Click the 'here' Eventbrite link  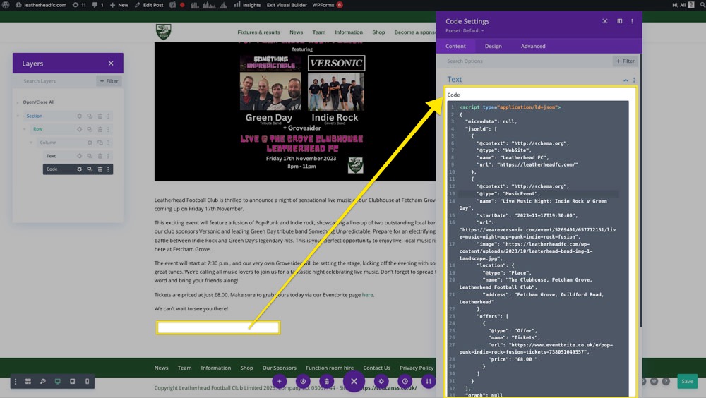pos(367,295)
